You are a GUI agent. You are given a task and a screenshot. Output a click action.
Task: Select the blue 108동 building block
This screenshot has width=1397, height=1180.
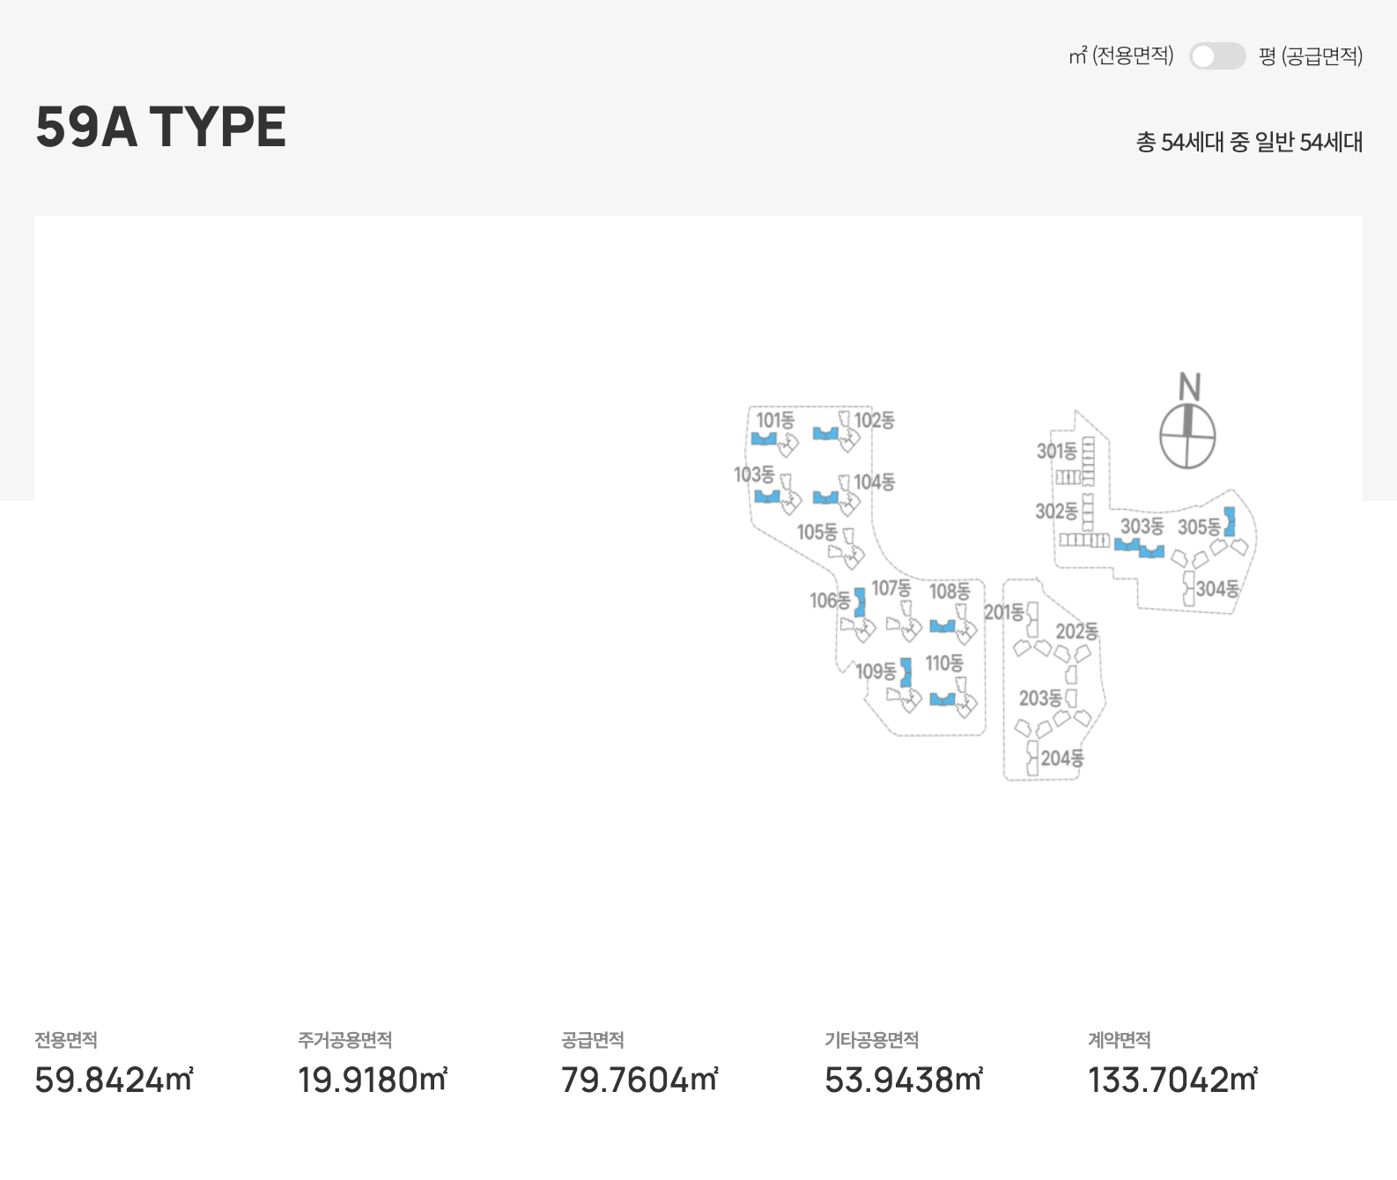(942, 626)
